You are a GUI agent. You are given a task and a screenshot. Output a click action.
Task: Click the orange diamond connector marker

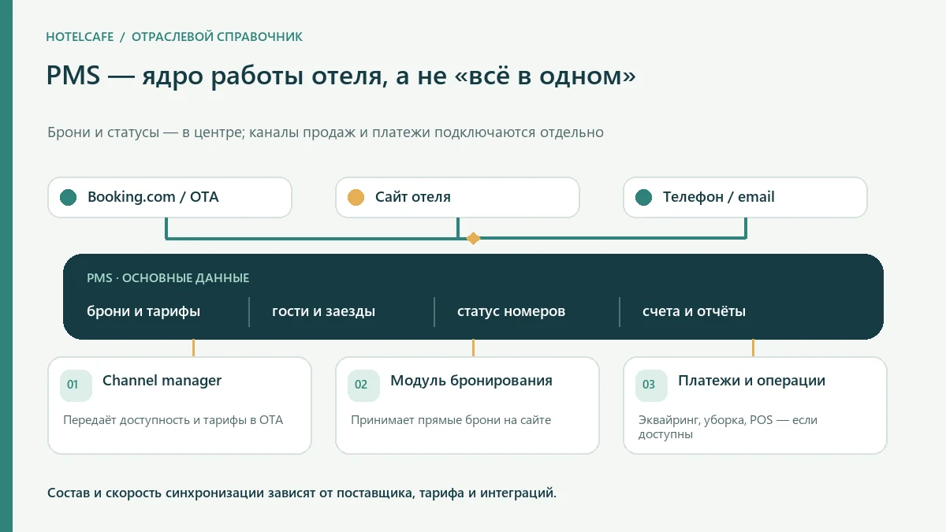473,238
